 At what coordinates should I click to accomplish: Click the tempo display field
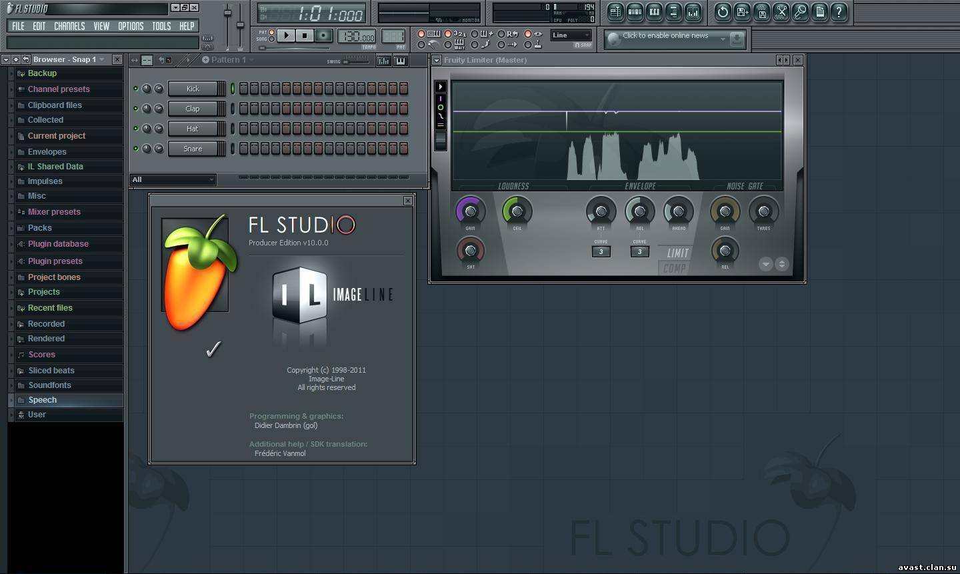coord(357,36)
